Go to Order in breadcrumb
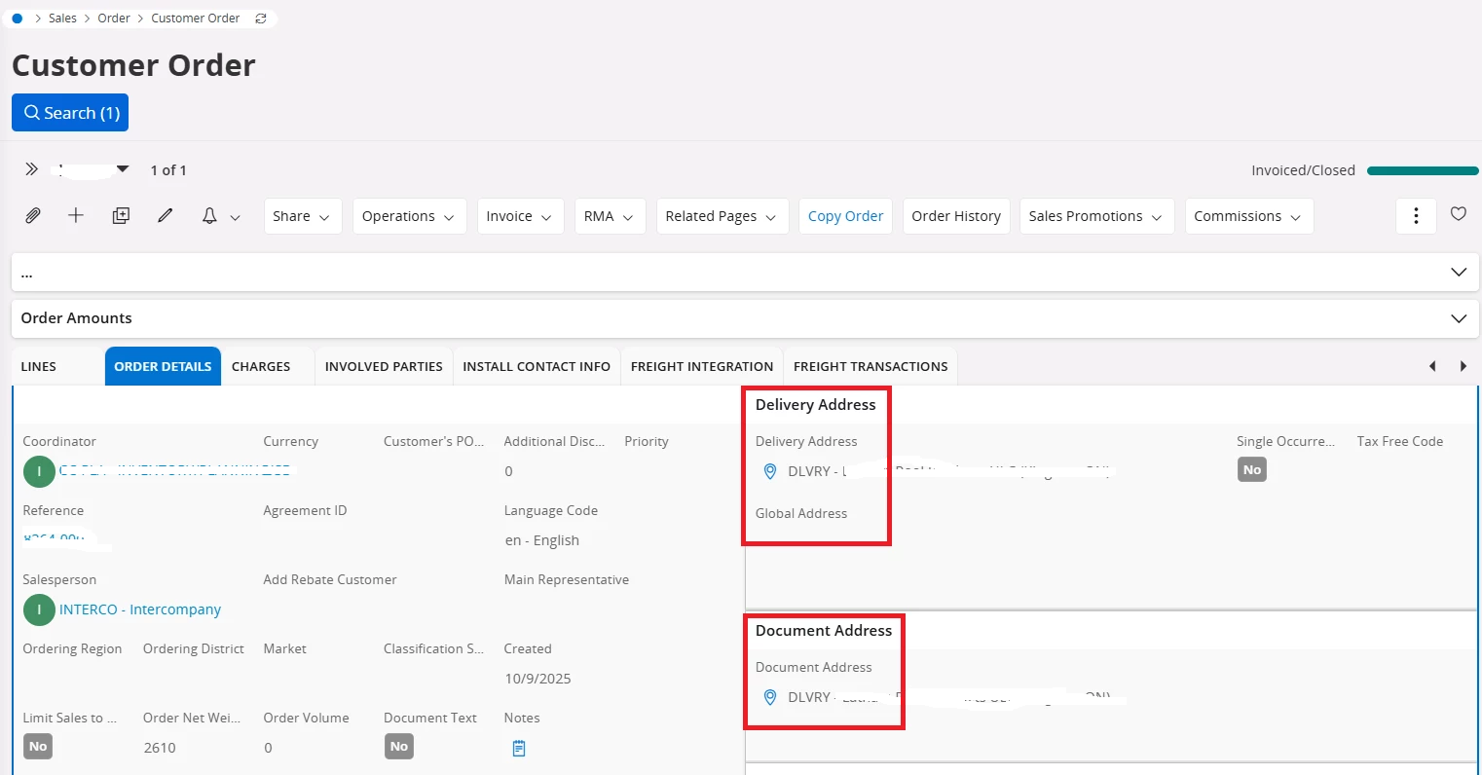Viewport: 1482px width, 775px height. (x=114, y=18)
